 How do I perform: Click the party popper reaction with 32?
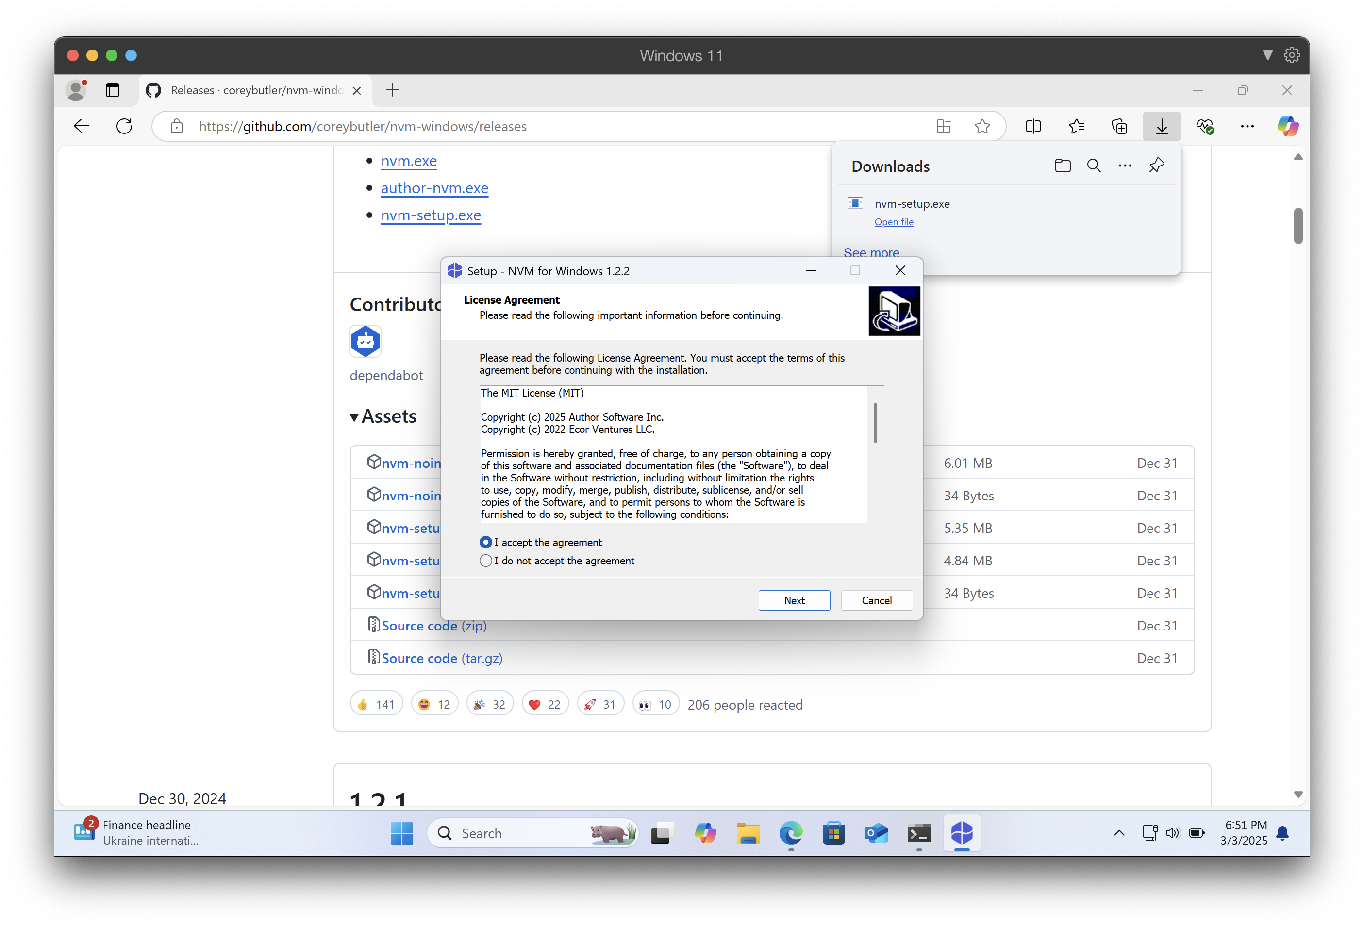click(489, 704)
